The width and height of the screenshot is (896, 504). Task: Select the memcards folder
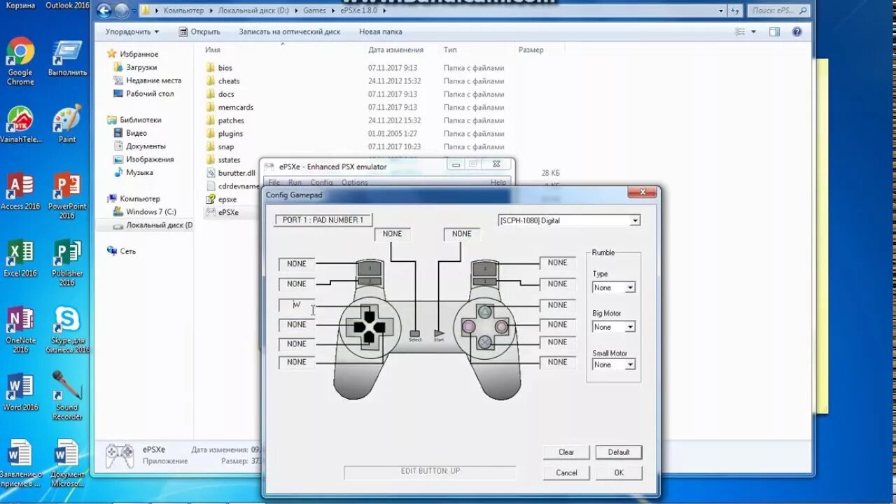pyautogui.click(x=235, y=107)
